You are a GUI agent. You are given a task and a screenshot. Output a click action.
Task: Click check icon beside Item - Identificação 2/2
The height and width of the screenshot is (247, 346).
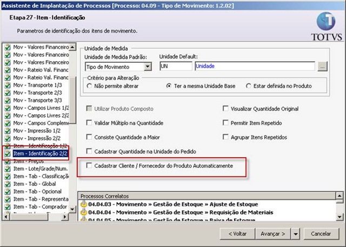pos(8,153)
